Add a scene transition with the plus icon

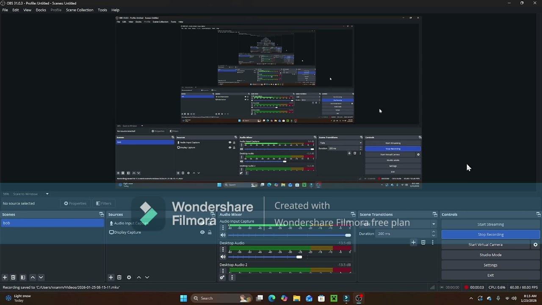tap(413, 242)
